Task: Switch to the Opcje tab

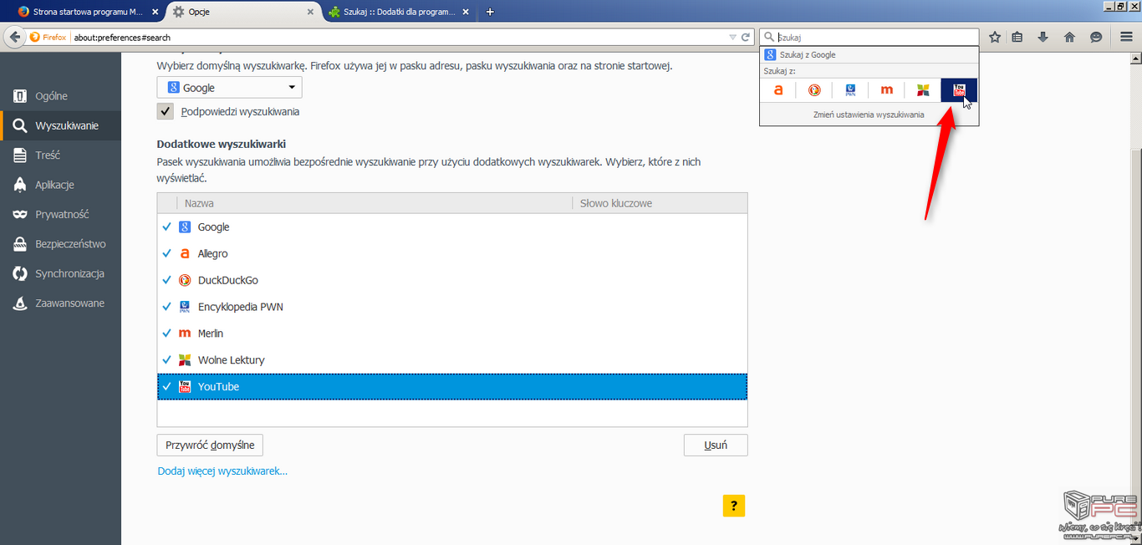Action: 242,12
